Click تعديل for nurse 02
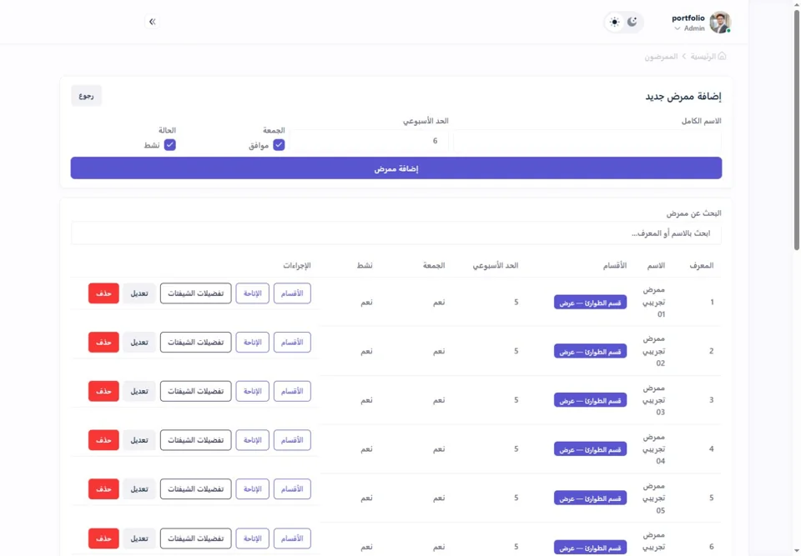This screenshot has width=801, height=556. click(139, 342)
